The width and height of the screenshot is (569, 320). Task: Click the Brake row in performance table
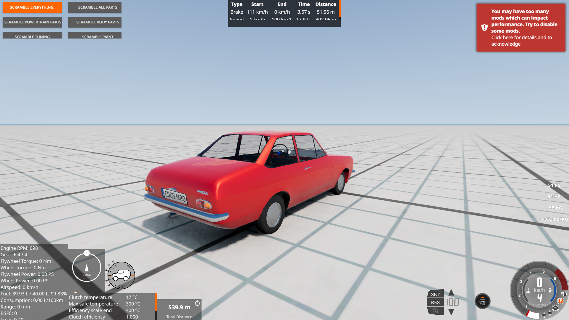coord(283,12)
